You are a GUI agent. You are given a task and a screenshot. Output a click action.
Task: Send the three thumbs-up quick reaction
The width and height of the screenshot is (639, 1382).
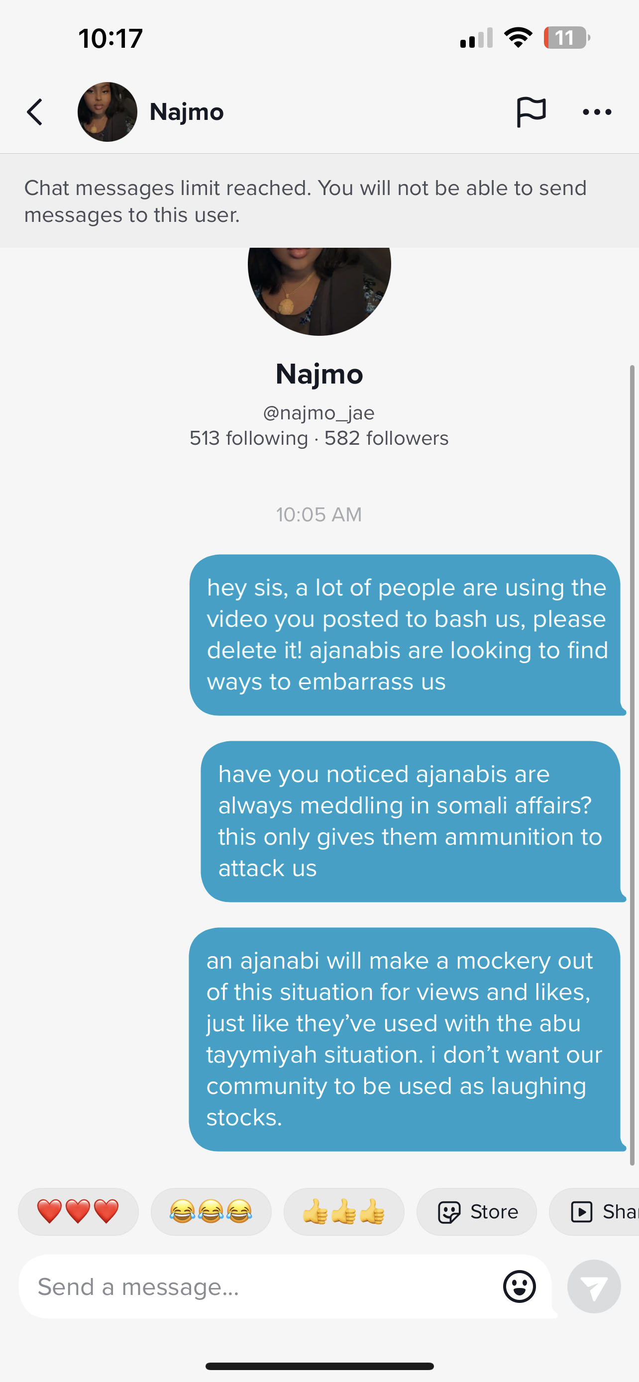pos(344,1212)
